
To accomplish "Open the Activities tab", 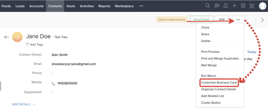I will (87, 6).
